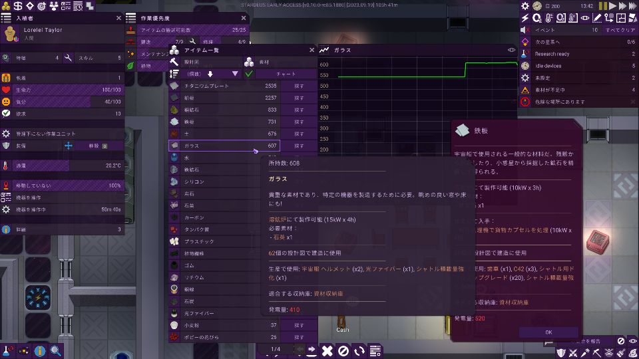This screenshot has height=359, width=639.
Task: Go to previous page arrow beside 1/4
Action: coord(300,349)
